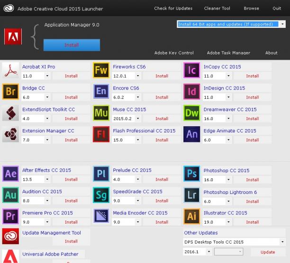Open the Cleaner Tool menu item

[217, 9]
